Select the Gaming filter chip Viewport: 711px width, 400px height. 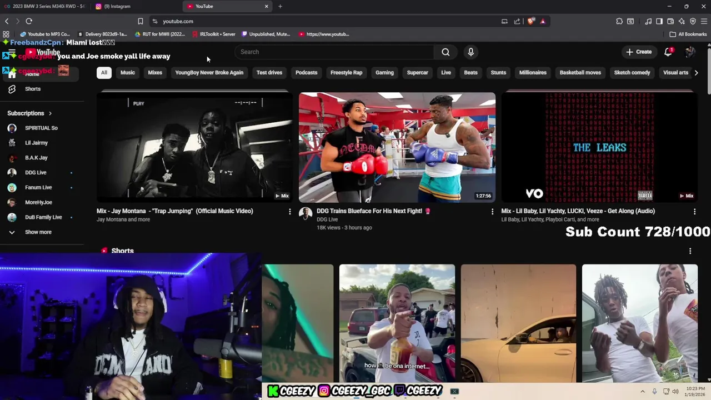[x=384, y=73]
